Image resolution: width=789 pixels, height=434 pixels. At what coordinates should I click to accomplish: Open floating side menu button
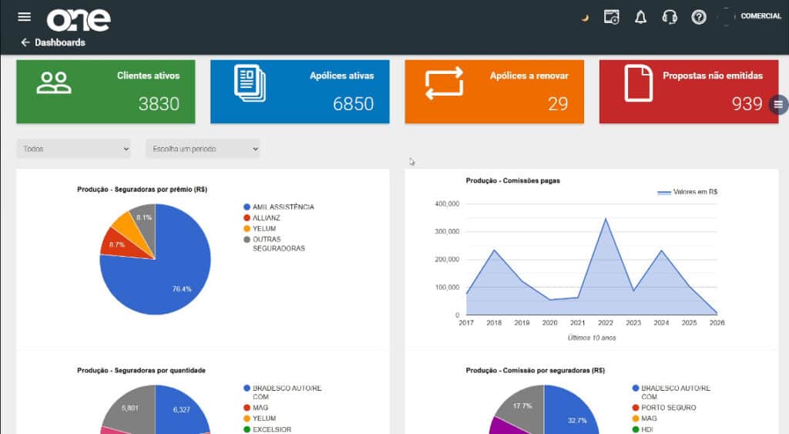[778, 105]
